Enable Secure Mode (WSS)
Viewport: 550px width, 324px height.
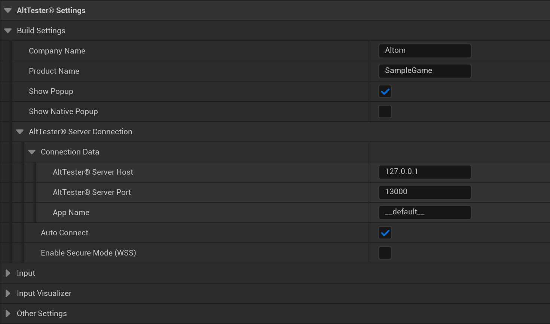(x=385, y=253)
